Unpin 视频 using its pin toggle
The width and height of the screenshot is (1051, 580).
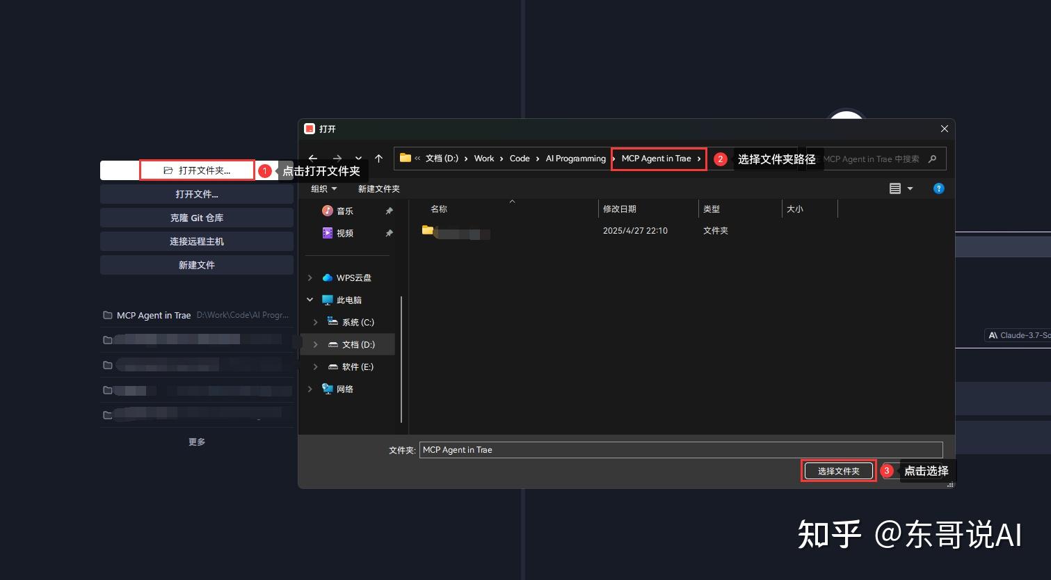[390, 233]
